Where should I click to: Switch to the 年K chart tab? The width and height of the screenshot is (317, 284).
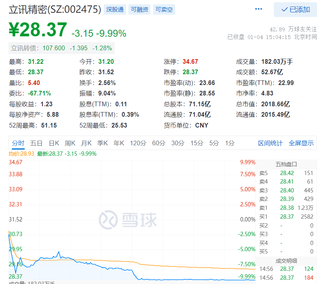119,143
